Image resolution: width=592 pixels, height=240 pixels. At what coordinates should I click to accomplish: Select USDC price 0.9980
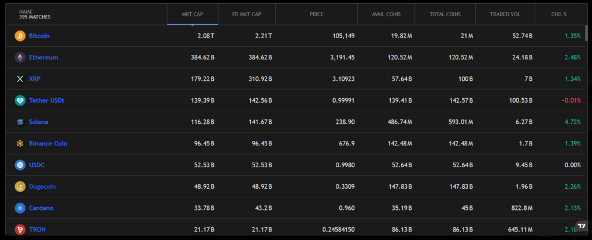click(345, 164)
